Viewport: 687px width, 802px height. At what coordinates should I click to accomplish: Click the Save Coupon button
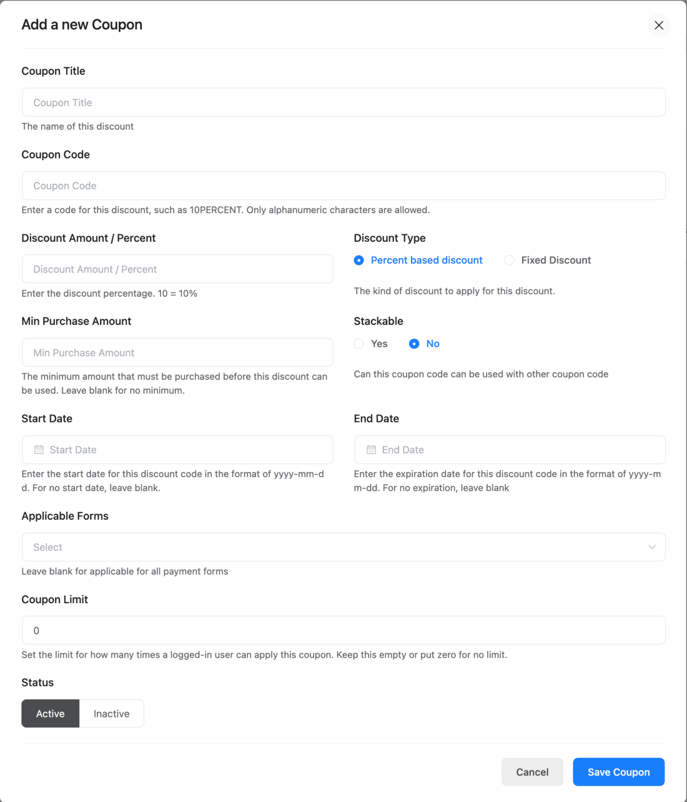click(x=618, y=772)
